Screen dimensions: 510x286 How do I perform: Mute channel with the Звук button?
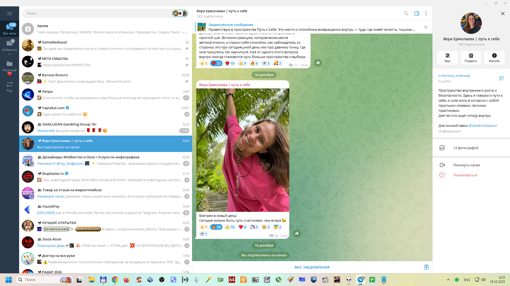(447, 57)
